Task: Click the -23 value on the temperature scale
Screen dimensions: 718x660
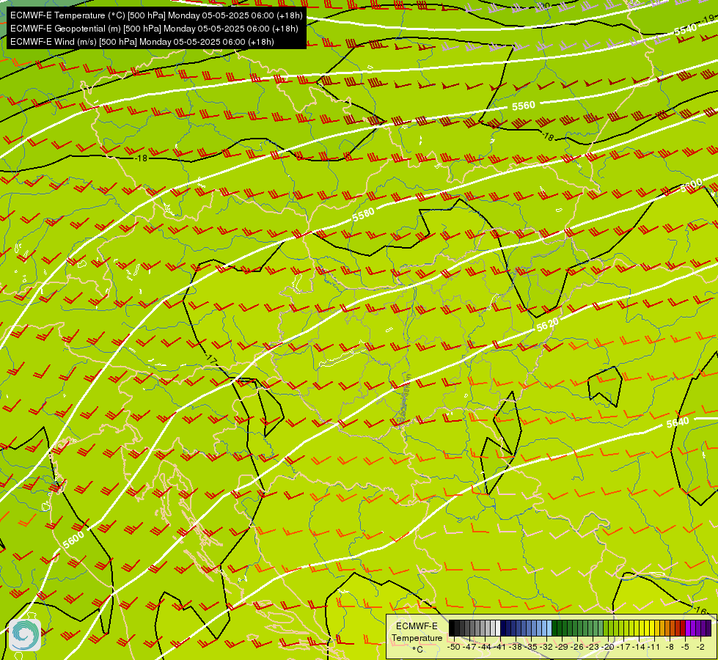Action: 592,648
